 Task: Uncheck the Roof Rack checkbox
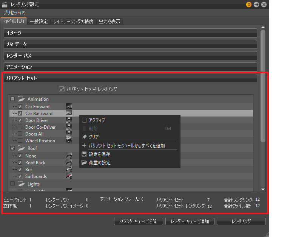(x=20, y=163)
